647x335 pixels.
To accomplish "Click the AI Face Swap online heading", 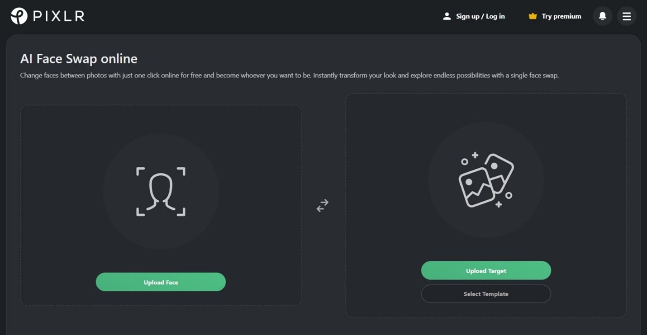I will (x=79, y=59).
